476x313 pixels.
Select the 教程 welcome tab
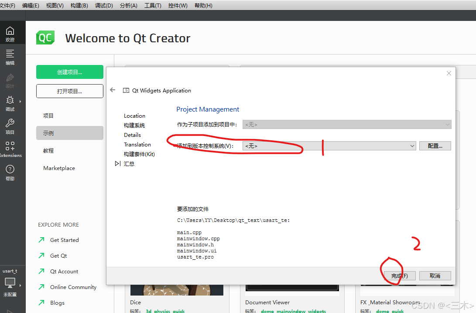click(x=69, y=150)
